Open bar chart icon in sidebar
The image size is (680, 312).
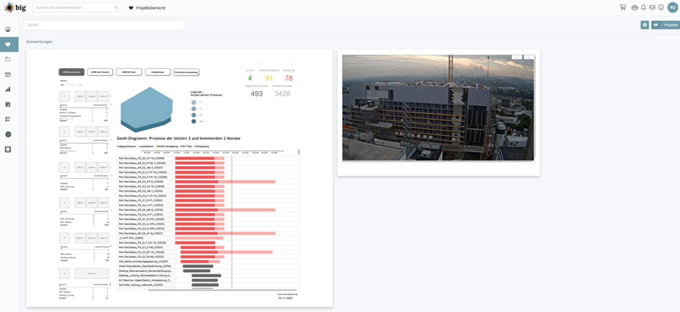tap(8, 89)
